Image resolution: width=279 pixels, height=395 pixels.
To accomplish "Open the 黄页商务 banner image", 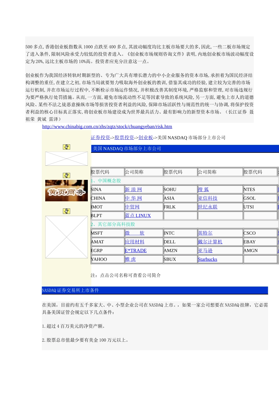I will click(66, 190).
